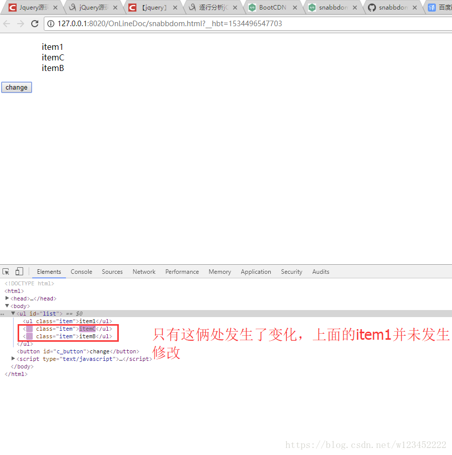The width and height of the screenshot is (452, 455).
Task: Switch to the snabbdom browser tab
Action: tap(331, 8)
